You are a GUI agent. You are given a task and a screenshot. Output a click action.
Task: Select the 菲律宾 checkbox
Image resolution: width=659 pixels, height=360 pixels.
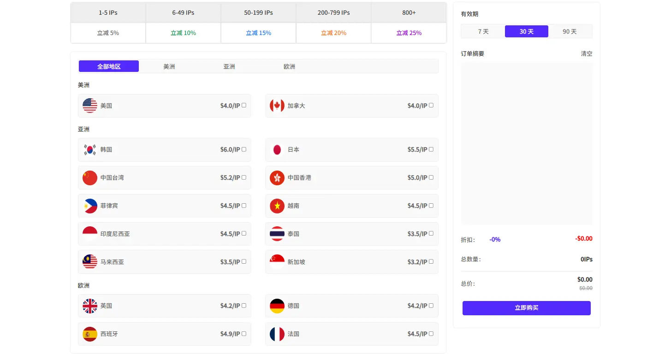(244, 205)
